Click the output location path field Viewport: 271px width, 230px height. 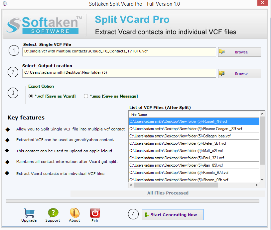coord(119,73)
